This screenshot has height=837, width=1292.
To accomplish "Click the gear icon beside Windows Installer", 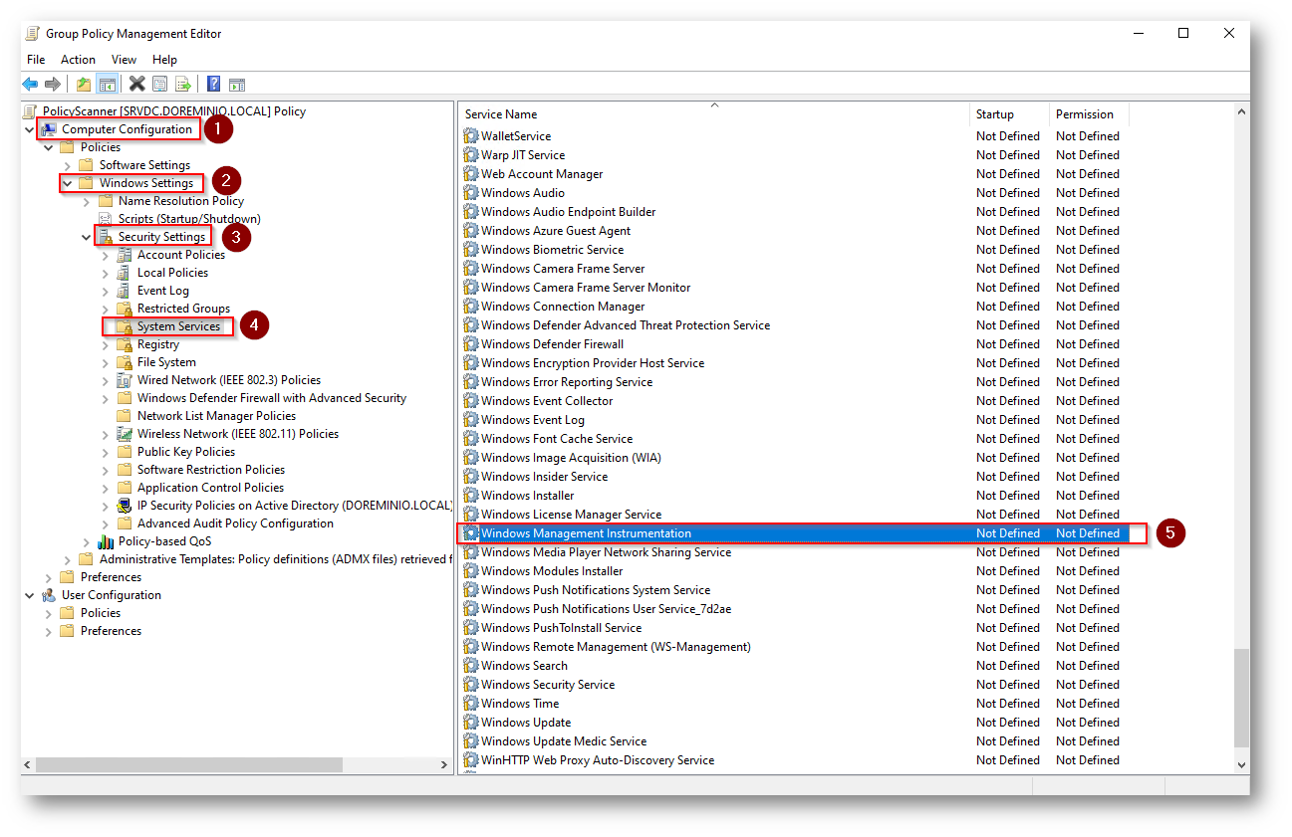I will click(471, 496).
